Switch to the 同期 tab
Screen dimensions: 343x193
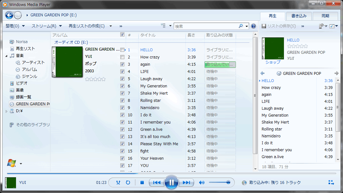(325, 16)
